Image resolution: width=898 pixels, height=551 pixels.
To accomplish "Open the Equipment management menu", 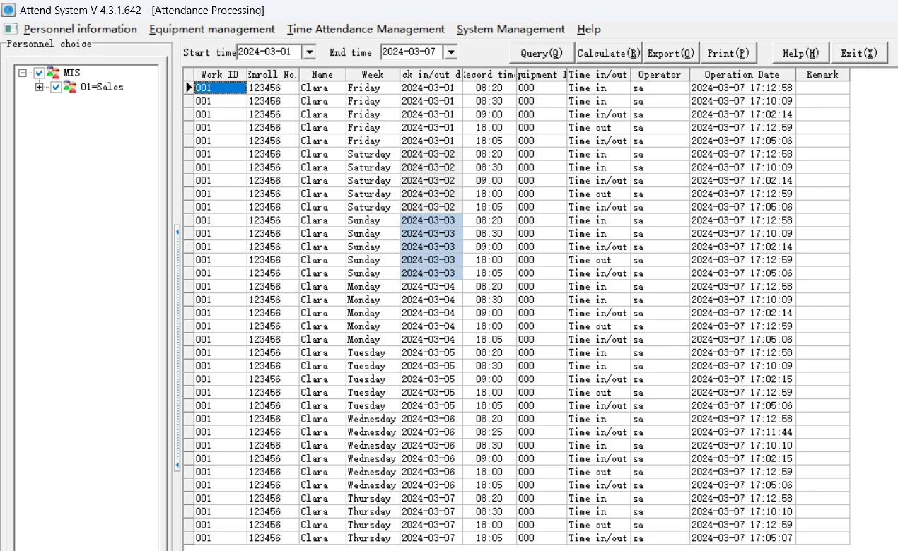I will click(212, 29).
